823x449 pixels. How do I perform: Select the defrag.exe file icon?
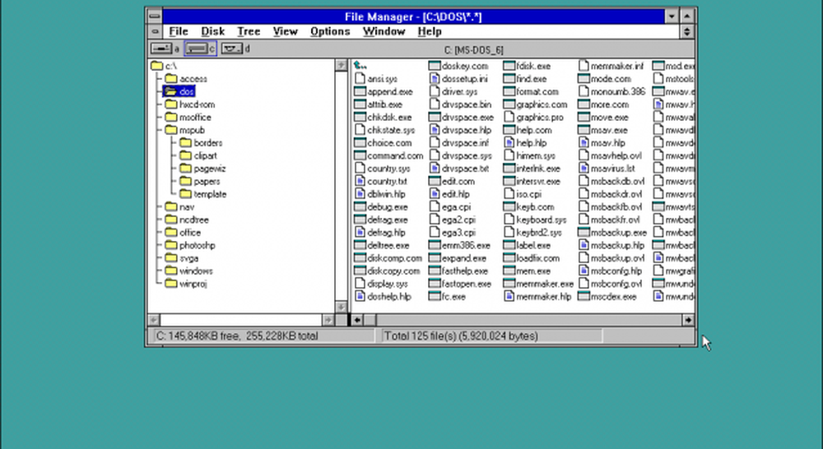pyautogui.click(x=360, y=220)
